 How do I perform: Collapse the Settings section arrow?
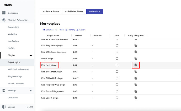point(31,91)
